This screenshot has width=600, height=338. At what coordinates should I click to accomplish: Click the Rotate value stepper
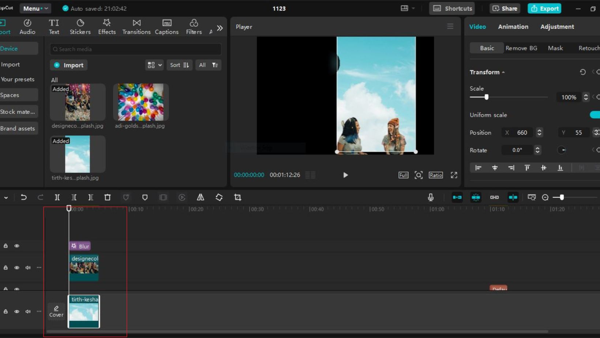coord(537,150)
